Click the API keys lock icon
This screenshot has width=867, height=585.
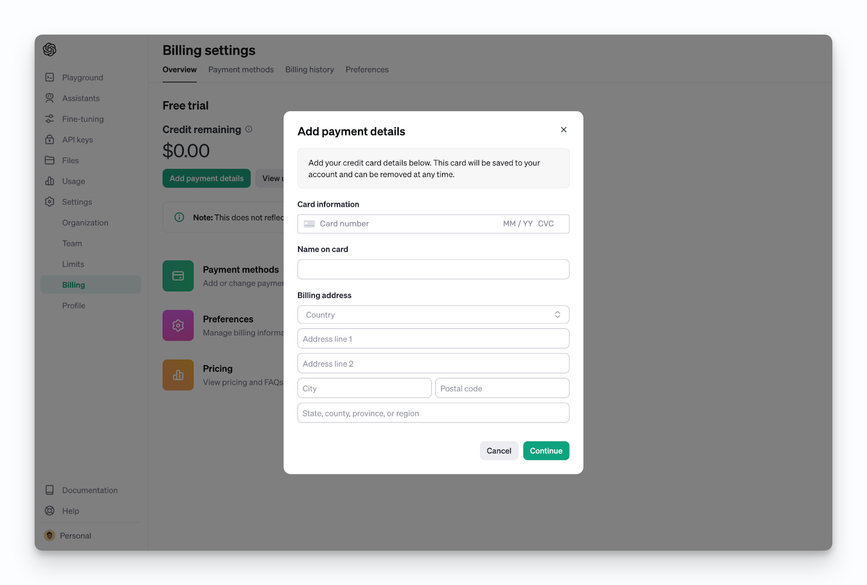pyautogui.click(x=50, y=140)
